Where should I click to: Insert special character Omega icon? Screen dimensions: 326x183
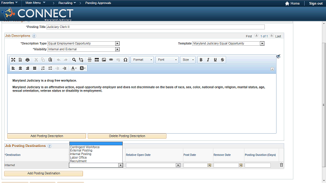pyautogui.click(x=125, y=60)
